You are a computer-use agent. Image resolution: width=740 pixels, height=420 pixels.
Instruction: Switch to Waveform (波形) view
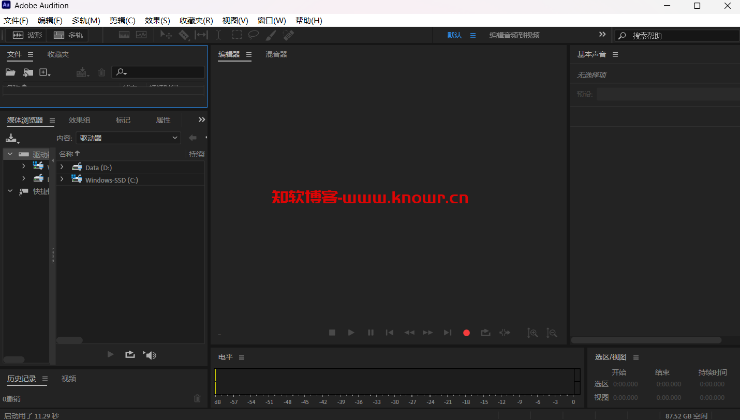click(x=27, y=35)
